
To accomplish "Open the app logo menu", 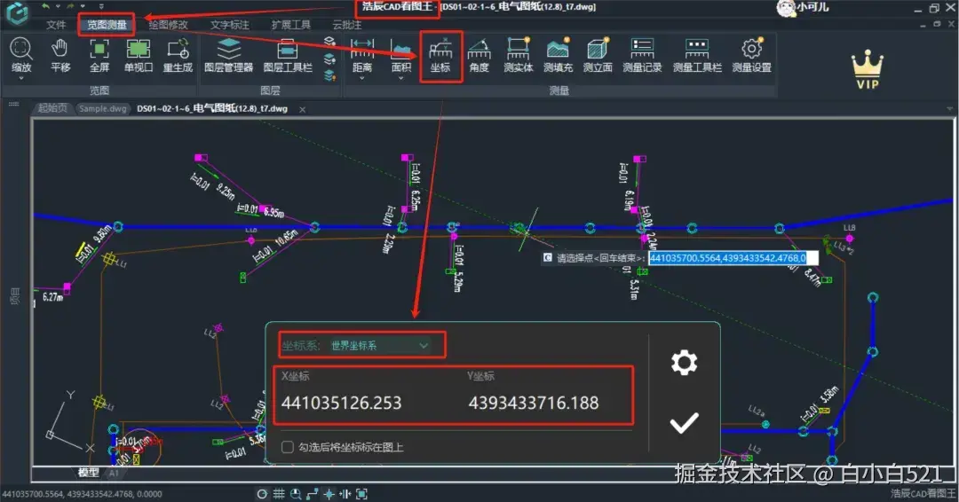I will coord(17,13).
